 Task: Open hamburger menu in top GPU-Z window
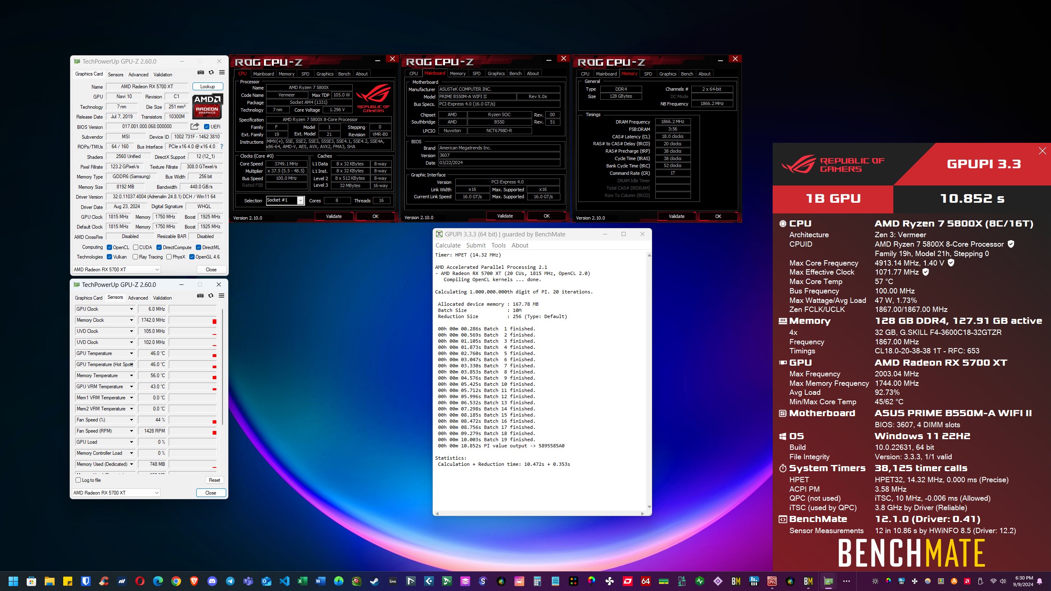click(x=222, y=73)
